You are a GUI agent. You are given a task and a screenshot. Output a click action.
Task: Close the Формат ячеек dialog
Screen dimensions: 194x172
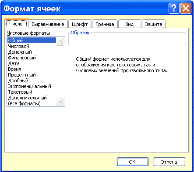186,8
